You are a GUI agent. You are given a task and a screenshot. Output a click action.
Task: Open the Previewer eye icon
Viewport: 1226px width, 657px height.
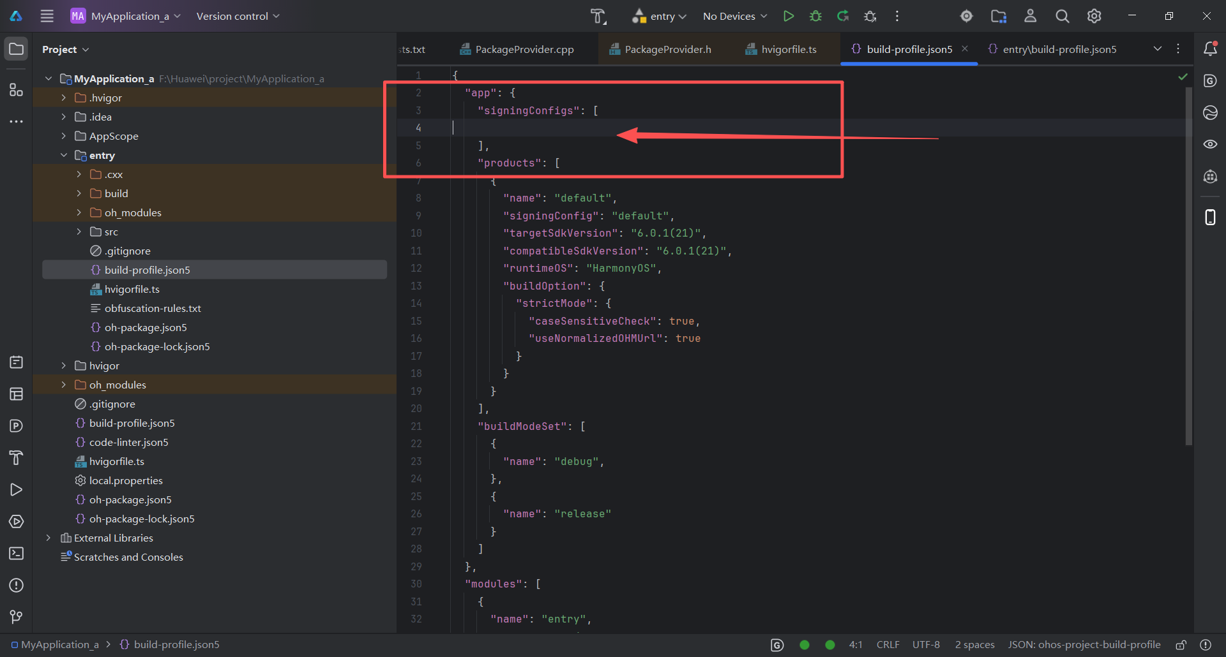click(1211, 144)
